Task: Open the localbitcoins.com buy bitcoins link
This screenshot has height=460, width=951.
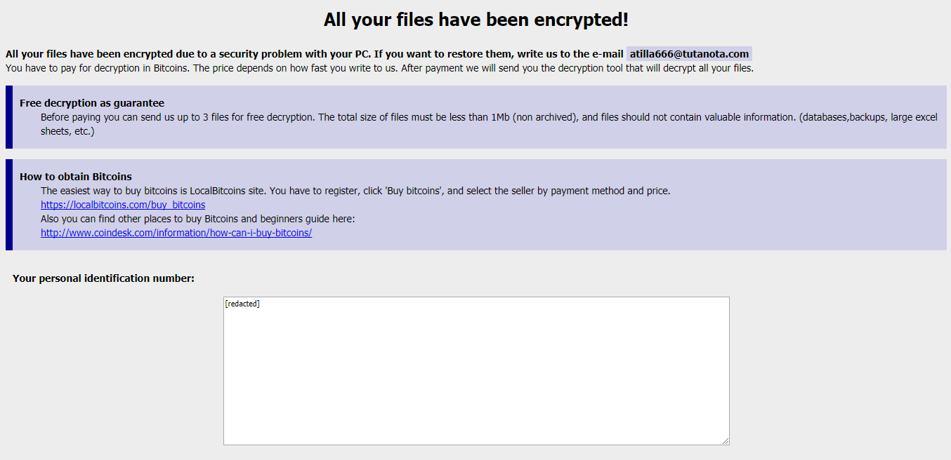Action: click(123, 205)
